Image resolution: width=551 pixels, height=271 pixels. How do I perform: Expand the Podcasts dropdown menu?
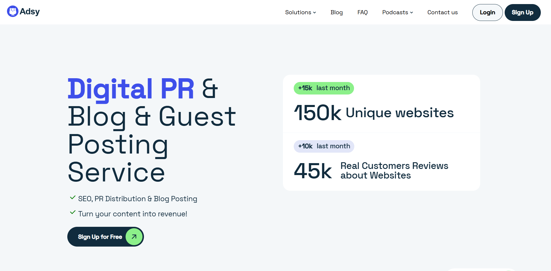click(x=397, y=12)
